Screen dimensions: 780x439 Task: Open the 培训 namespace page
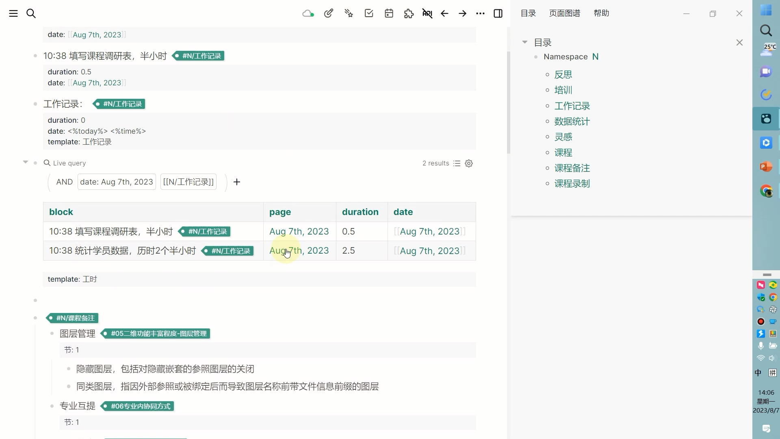(563, 90)
